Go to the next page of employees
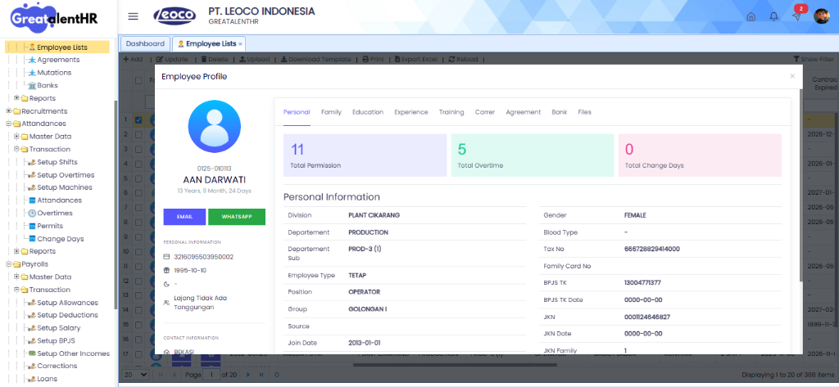This screenshot has height=387, width=839. pos(250,375)
